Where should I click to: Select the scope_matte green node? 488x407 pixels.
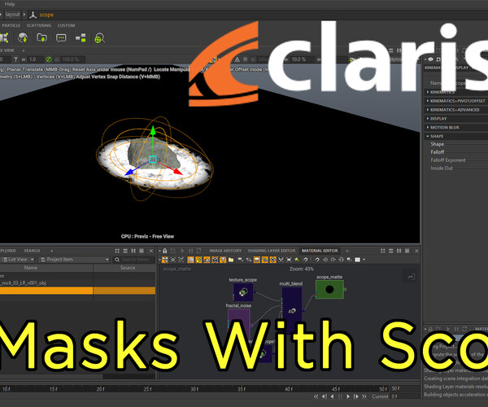[330, 290]
